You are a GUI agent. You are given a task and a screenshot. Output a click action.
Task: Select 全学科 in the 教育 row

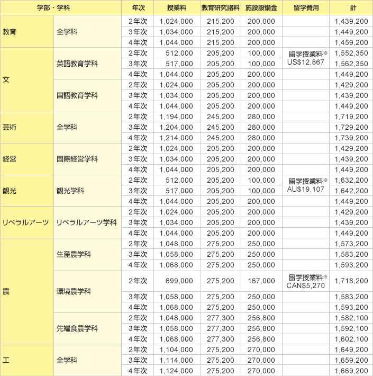point(87,31)
